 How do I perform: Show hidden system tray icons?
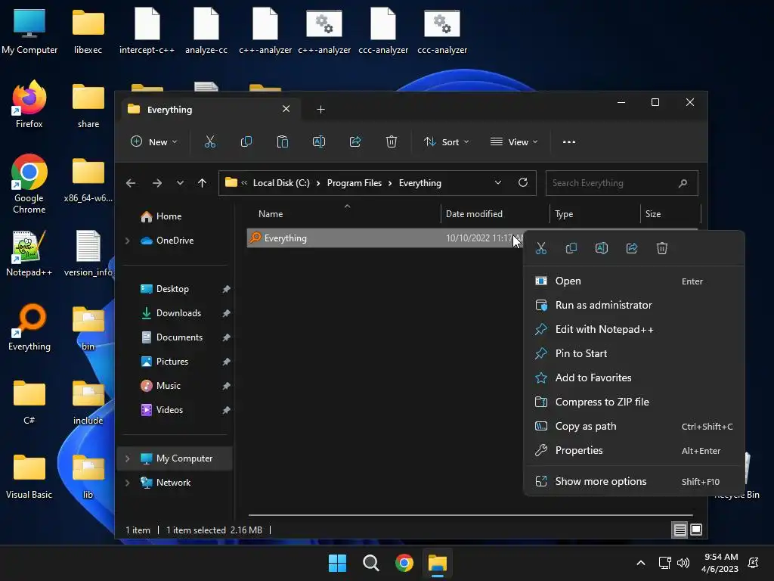641,563
